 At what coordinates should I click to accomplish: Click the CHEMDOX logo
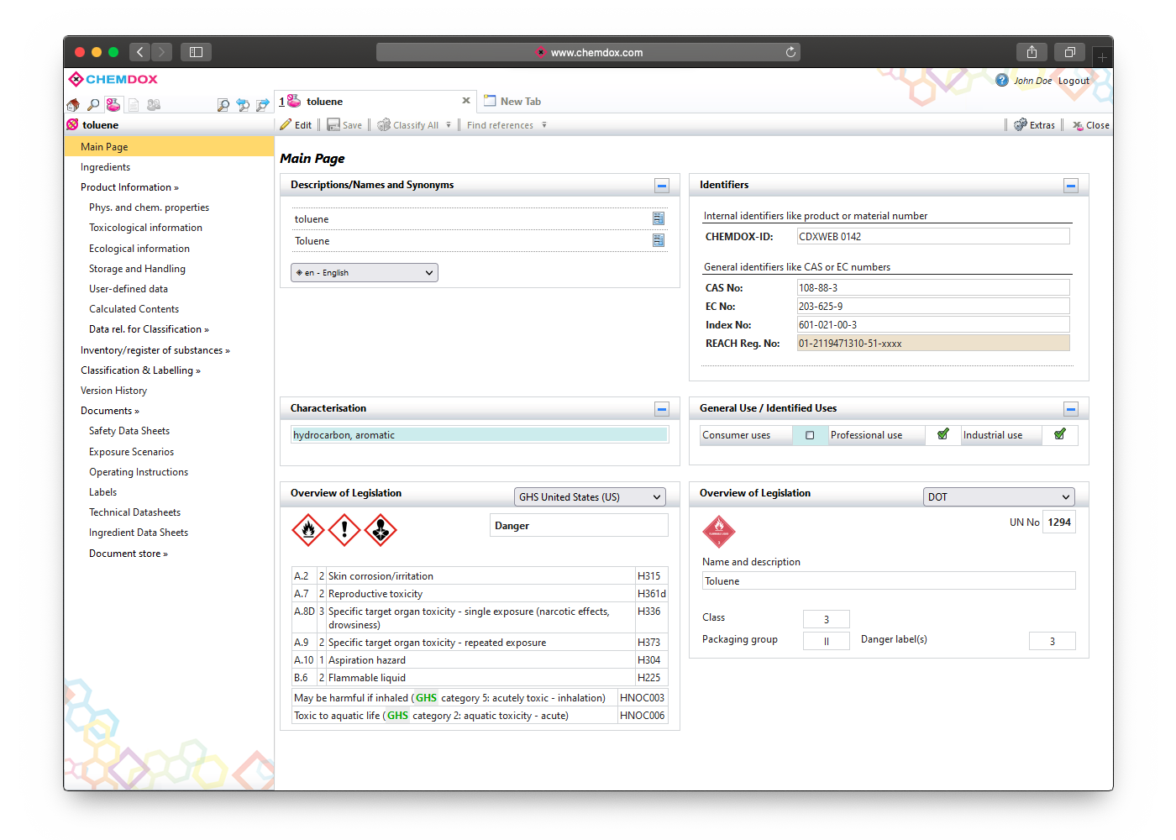click(x=113, y=79)
